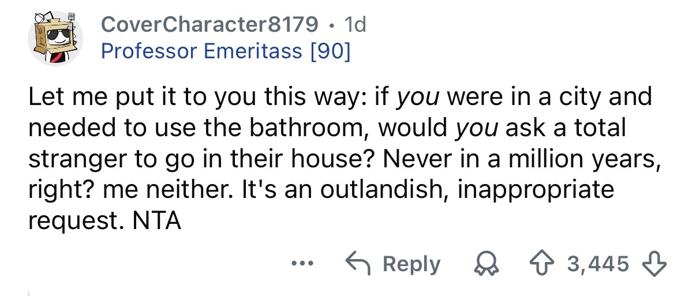The image size is (696, 296).
Task: Visit the CoverCharacter8179 user profile
Action: [x=209, y=24]
